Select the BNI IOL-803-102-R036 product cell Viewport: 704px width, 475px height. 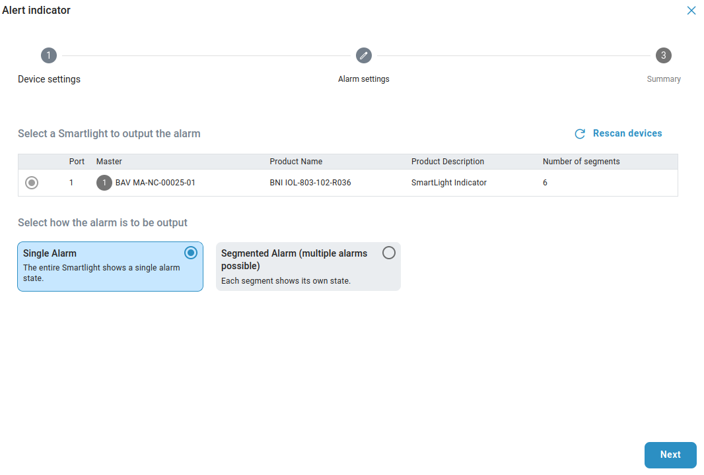pyautogui.click(x=310, y=183)
